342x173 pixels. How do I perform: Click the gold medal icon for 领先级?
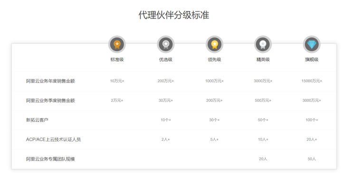(214, 44)
